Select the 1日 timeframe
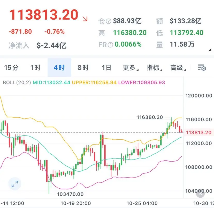 (x=106, y=68)
